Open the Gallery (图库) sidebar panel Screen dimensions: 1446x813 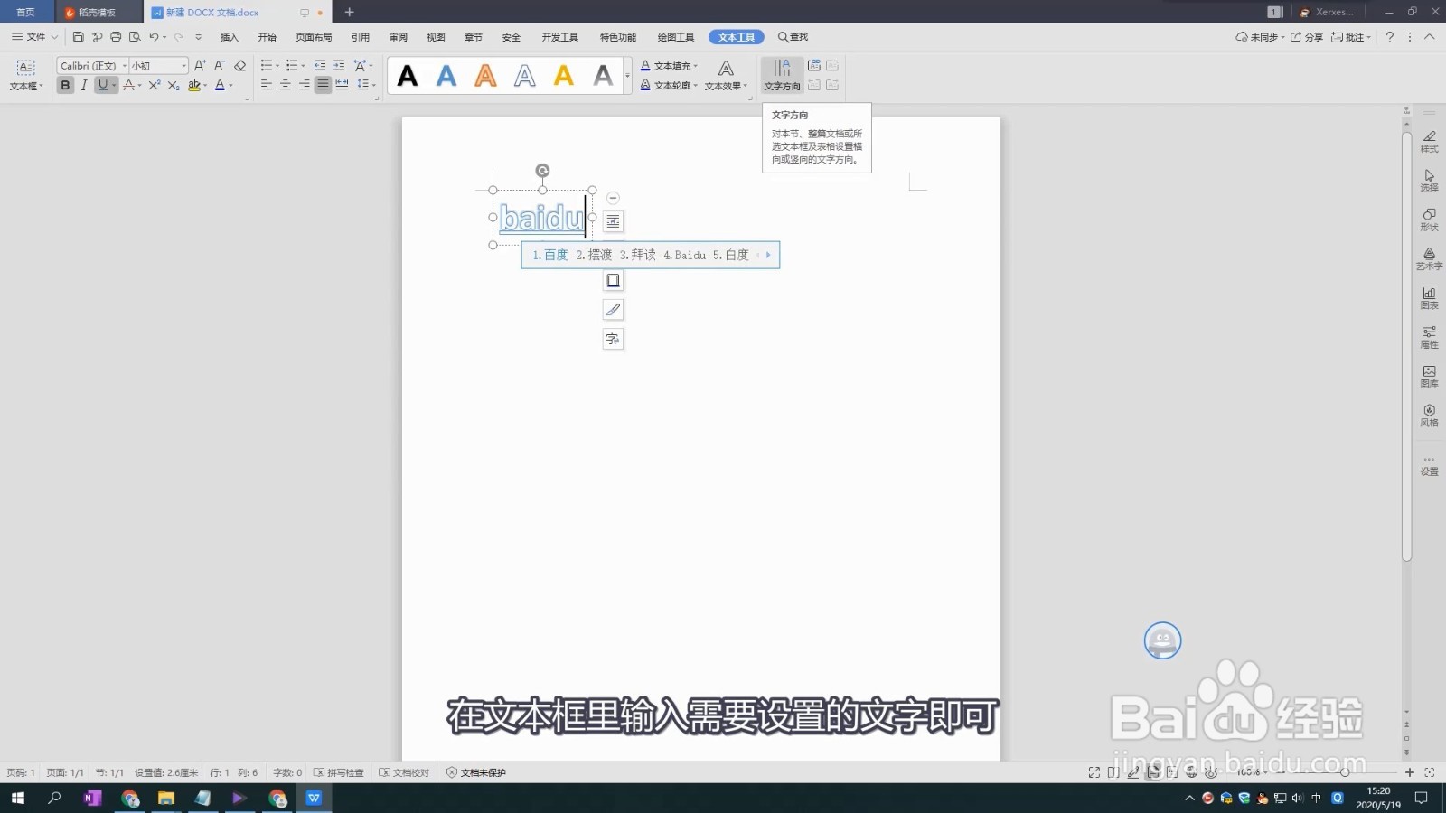[1429, 377]
